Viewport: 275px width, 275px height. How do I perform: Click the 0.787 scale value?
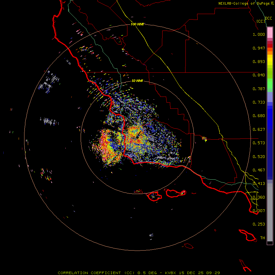tap(259, 89)
